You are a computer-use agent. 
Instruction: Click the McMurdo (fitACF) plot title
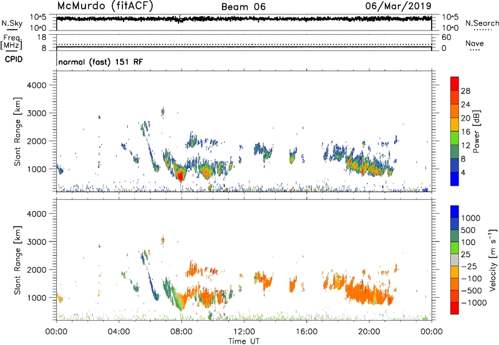(105, 6)
